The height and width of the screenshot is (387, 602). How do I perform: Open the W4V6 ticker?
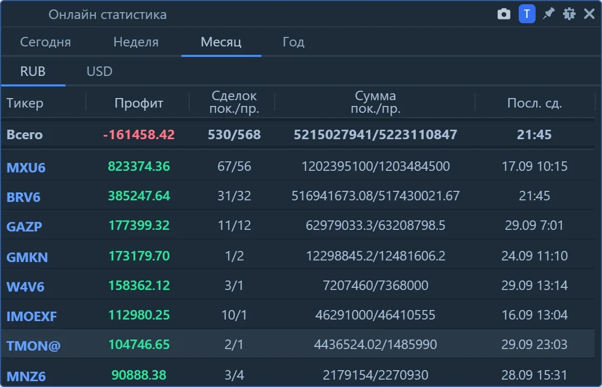(25, 286)
